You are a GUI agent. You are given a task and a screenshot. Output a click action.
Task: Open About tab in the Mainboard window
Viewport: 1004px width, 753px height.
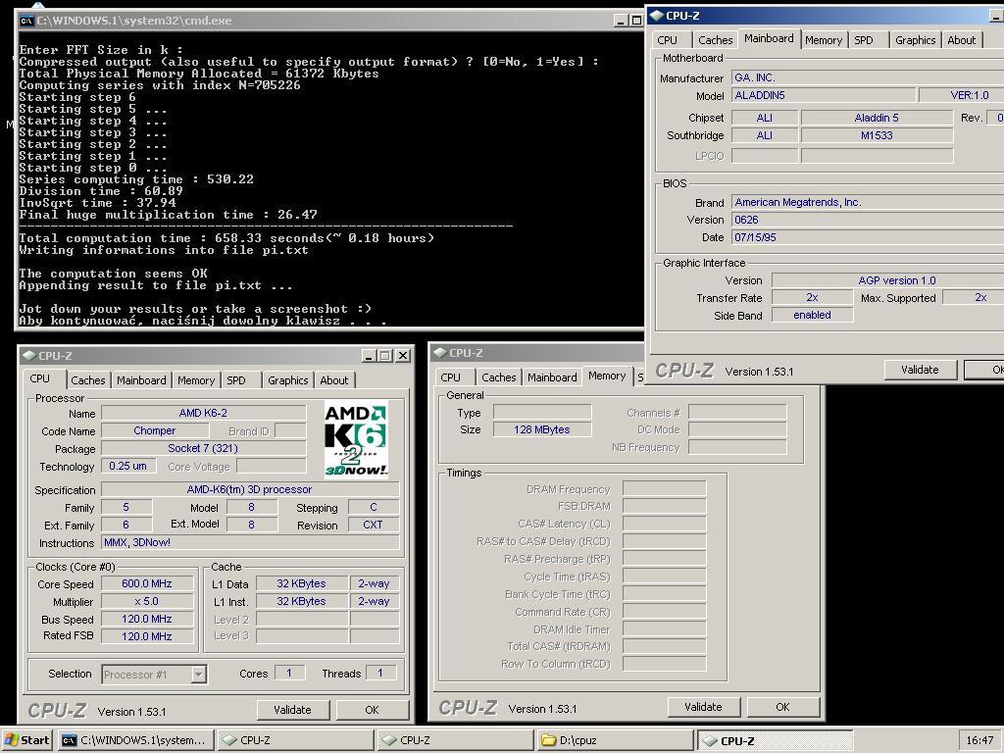tap(962, 40)
